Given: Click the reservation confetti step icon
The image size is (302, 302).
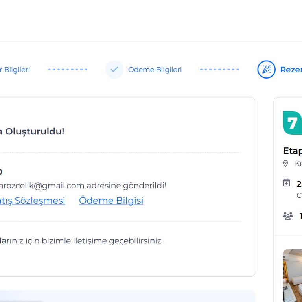Looking at the screenshot, I should pyautogui.click(x=266, y=70).
